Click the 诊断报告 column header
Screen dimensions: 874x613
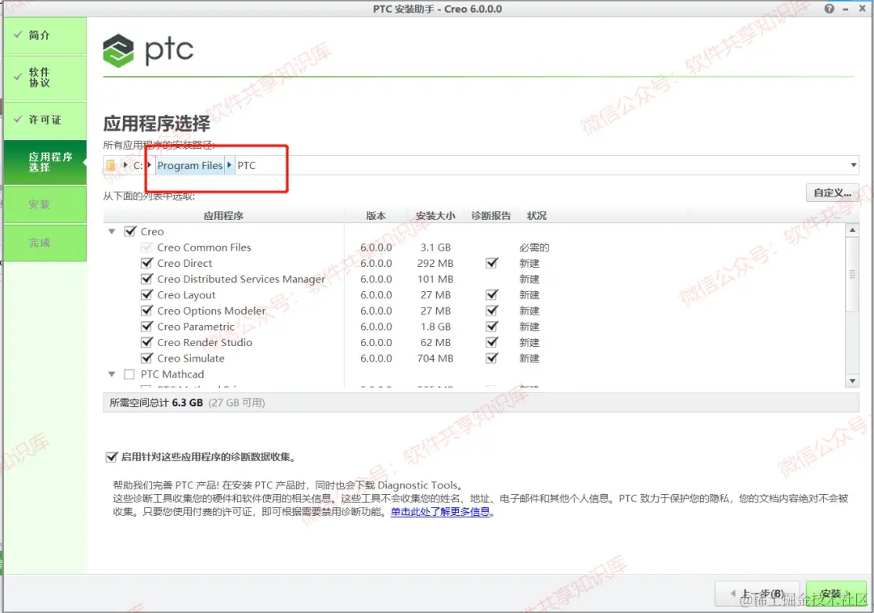point(491,215)
